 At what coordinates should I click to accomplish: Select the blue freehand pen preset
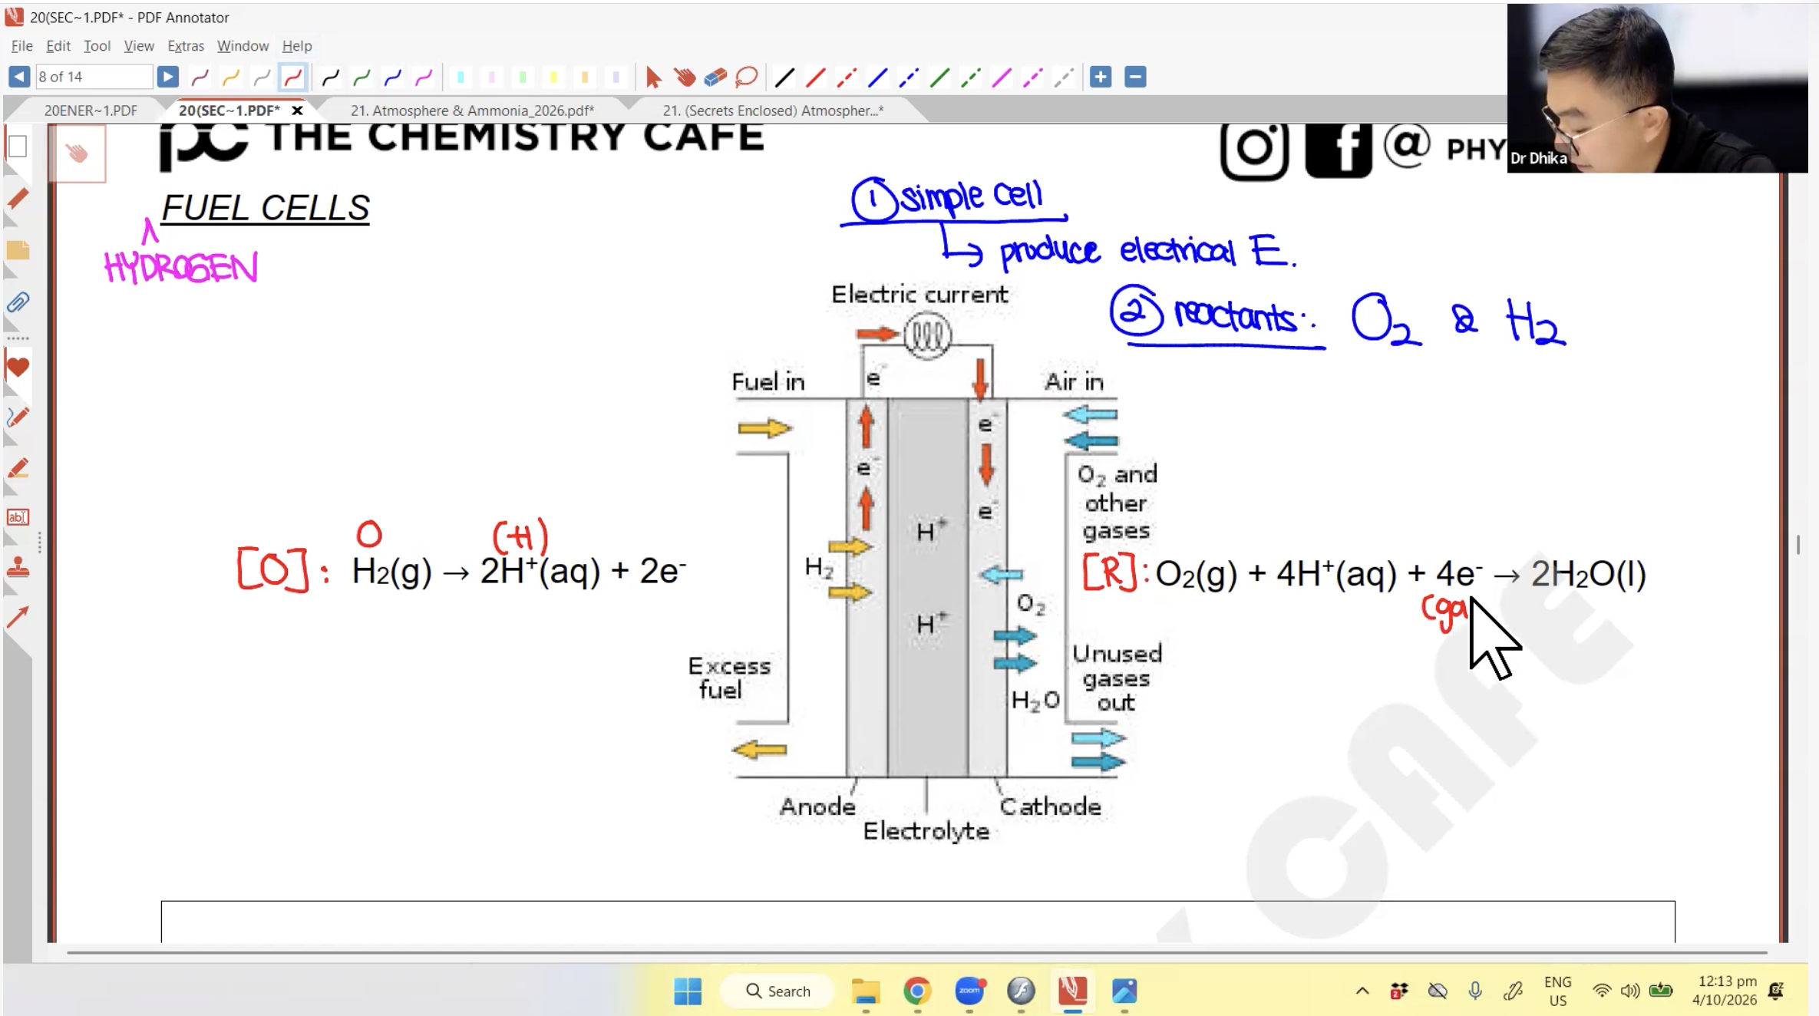392,77
